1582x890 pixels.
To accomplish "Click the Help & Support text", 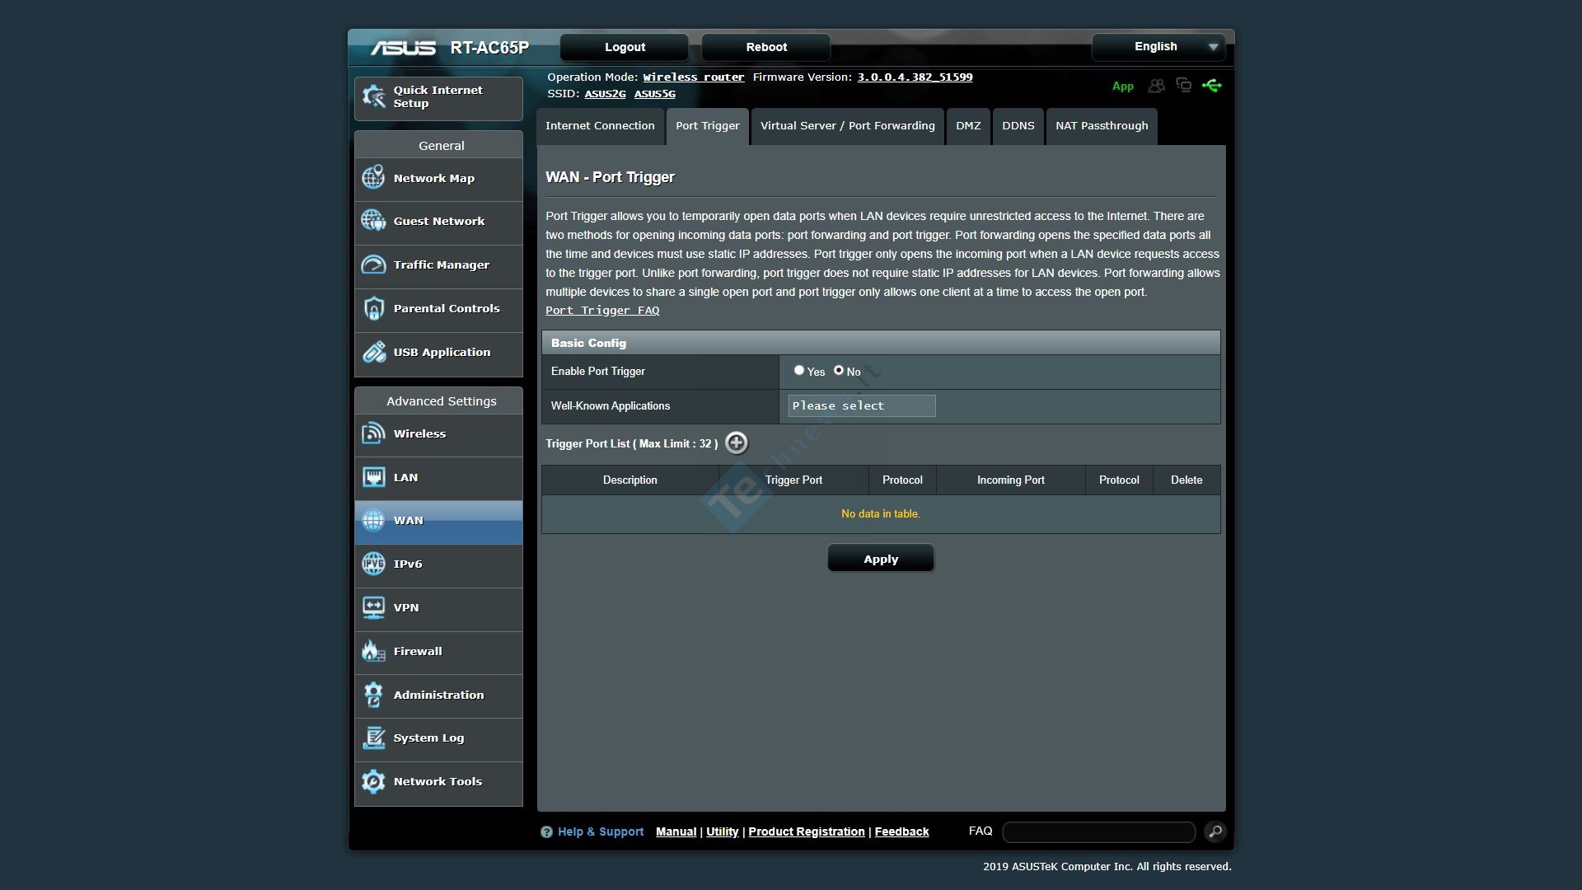I will [601, 832].
